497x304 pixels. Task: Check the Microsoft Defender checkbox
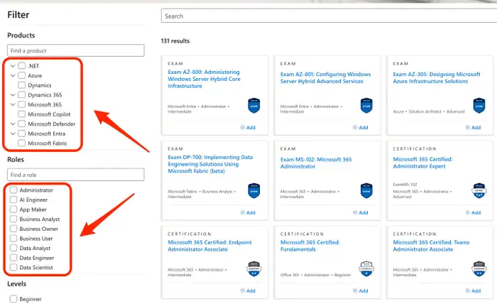(x=21, y=124)
